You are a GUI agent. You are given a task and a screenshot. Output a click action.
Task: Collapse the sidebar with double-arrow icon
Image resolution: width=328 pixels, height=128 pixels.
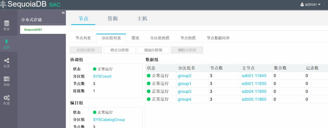tap(63, 13)
